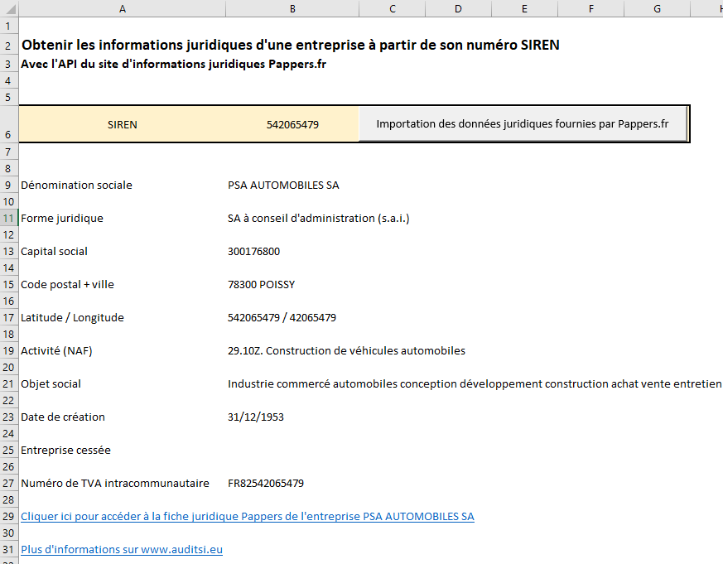
Task: Select the 'Activité (NAF)' label
Action: (x=56, y=351)
